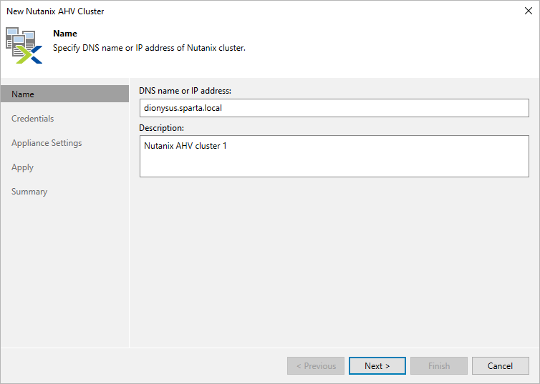540x384 pixels.
Task: Click the disabled Previous button
Action: [x=316, y=366]
